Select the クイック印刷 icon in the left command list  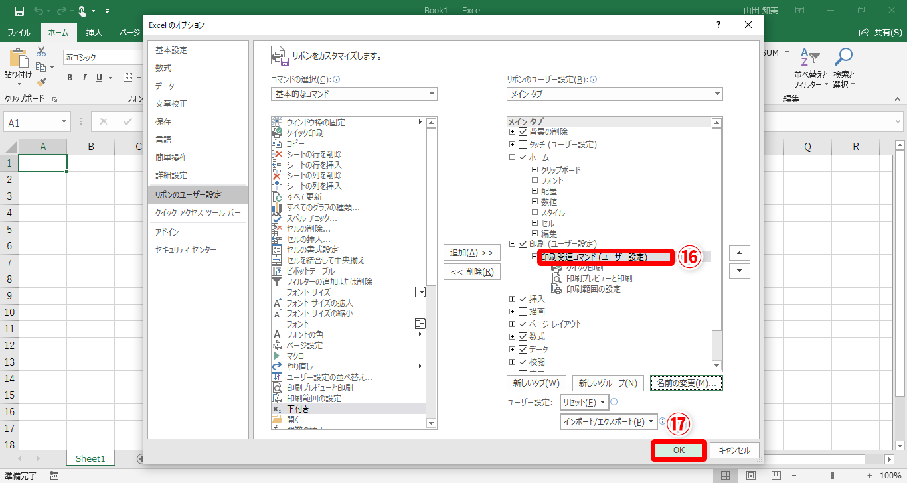pos(277,133)
